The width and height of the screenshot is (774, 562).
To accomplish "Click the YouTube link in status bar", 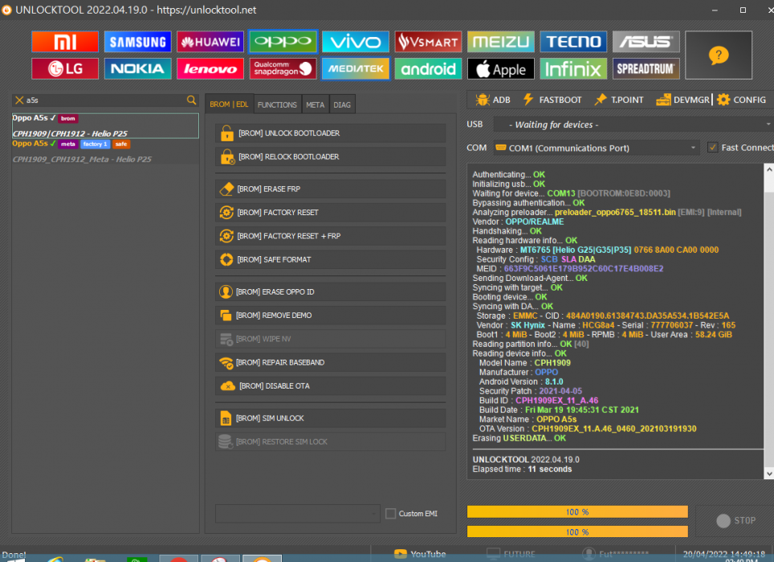I will point(420,554).
